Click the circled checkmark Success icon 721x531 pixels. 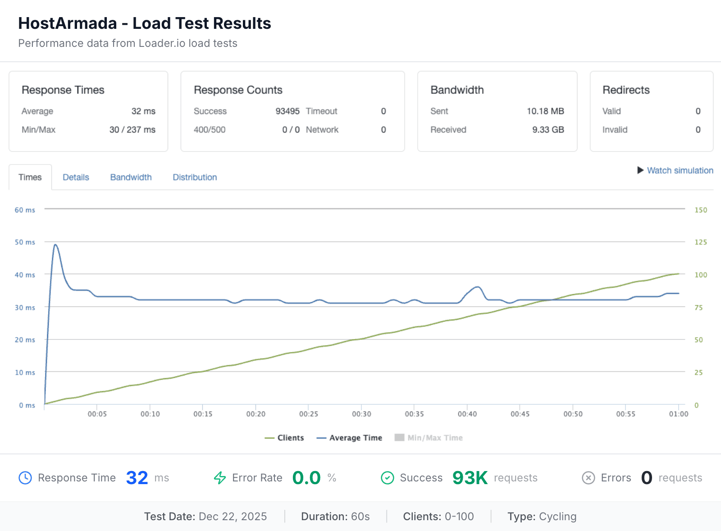tap(388, 478)
